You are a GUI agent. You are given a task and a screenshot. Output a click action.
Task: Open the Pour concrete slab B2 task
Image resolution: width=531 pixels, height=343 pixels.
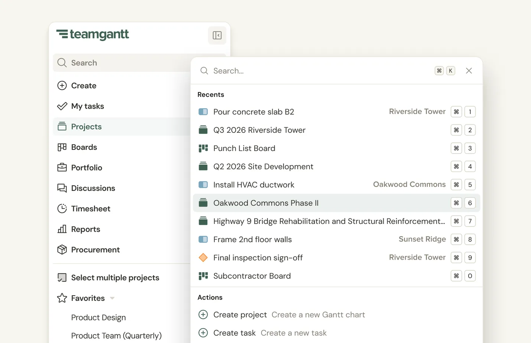click(336, 112)
